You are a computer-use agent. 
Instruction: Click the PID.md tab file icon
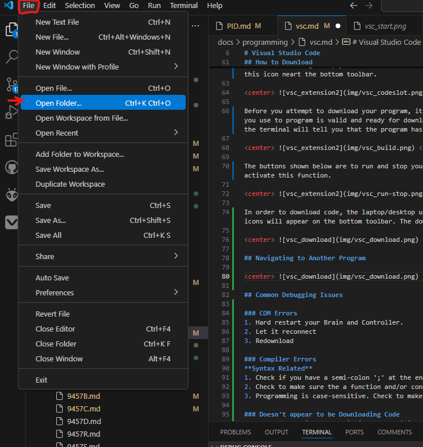click(x=219, y=26)
